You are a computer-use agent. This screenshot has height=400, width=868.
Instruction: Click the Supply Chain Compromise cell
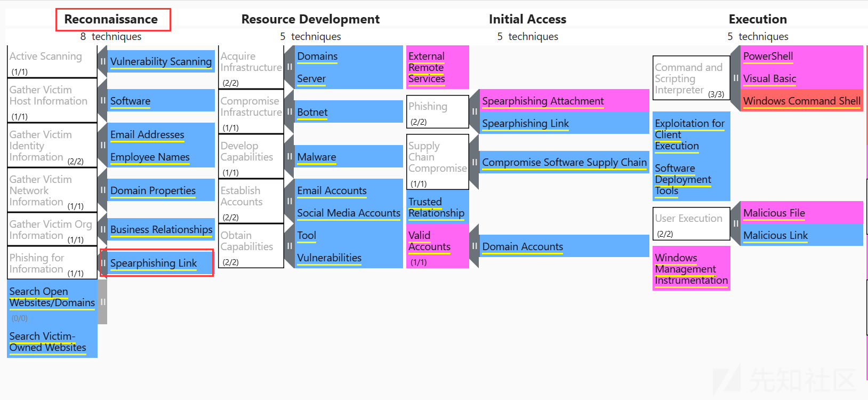click(x=437, y=162)
